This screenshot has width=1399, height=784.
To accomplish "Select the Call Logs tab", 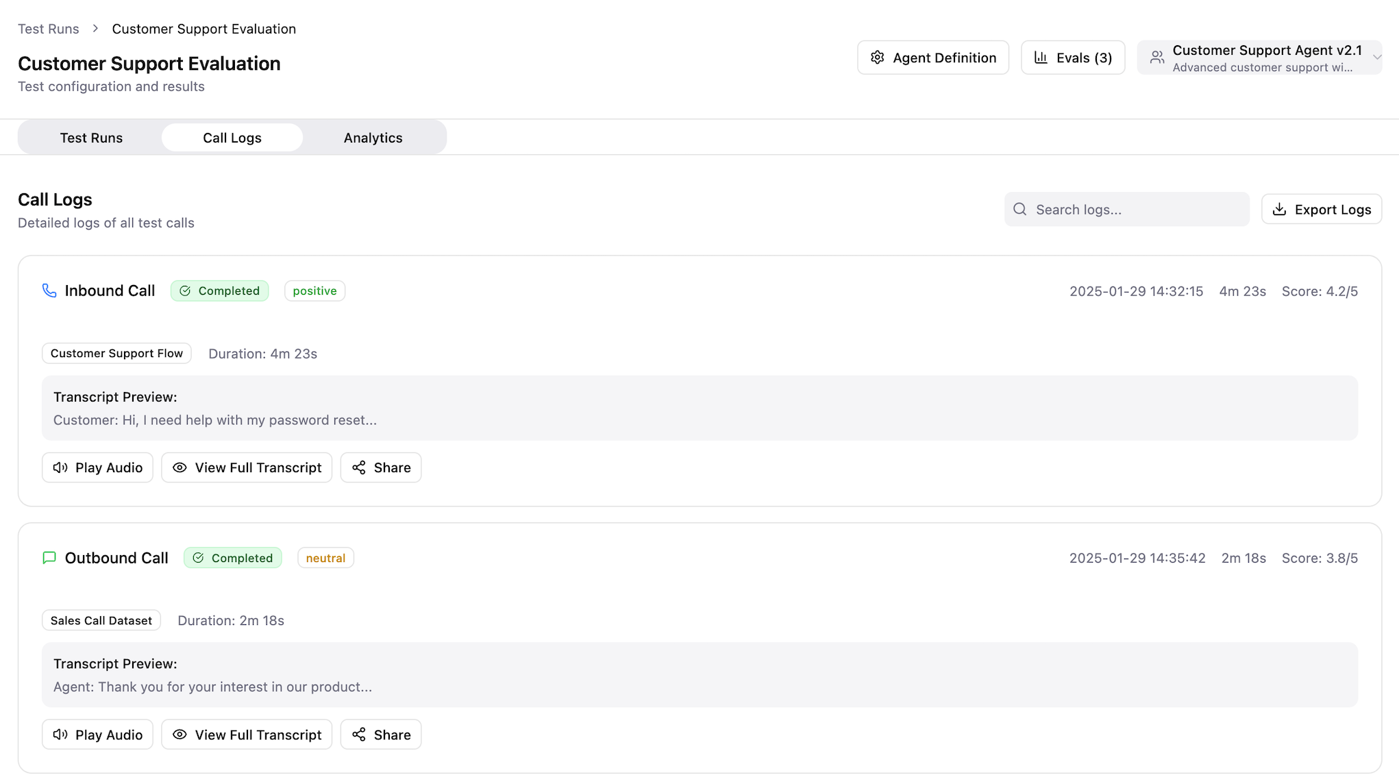I will [x=232, y=138].
